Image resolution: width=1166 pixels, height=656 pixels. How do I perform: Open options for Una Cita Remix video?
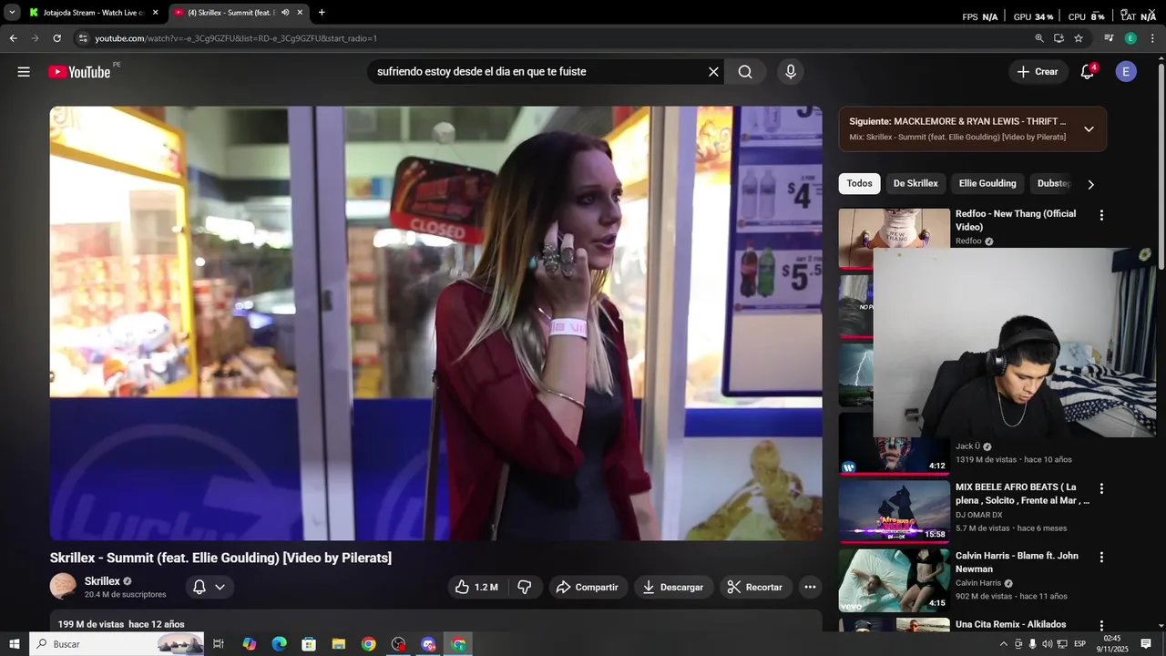click(x=1101, y=626)
